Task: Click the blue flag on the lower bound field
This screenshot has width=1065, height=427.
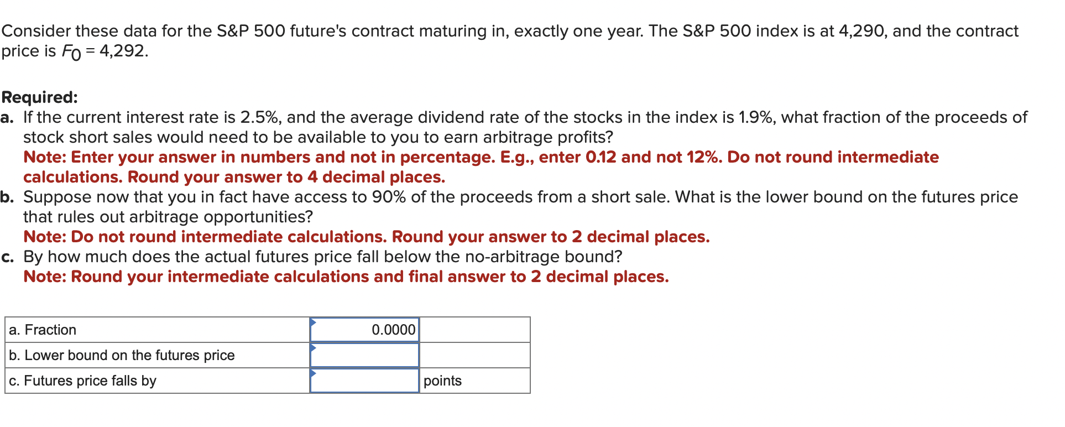Action: (x=314, y=347)
